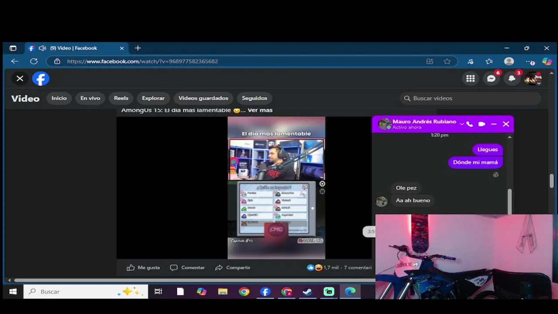Click the page vertical scrollbar thumb

pyautogui.click(x=551, y=181)
